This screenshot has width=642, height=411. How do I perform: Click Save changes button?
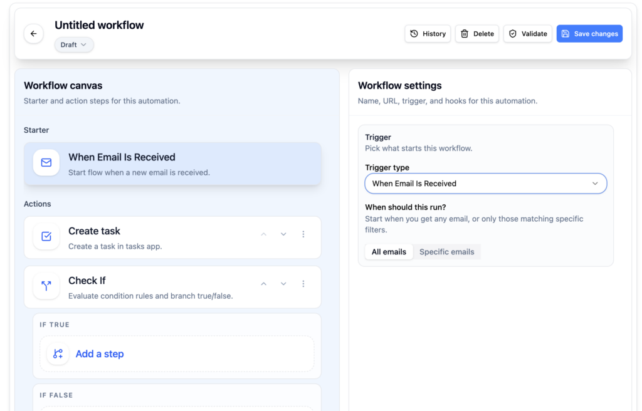coord(589,34)
